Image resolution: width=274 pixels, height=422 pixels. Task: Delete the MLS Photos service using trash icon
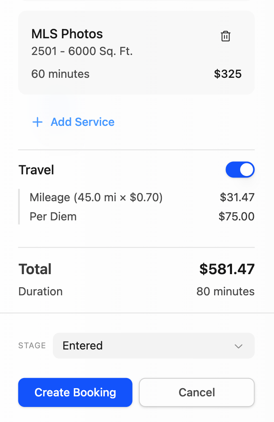[x=226, y=36]
